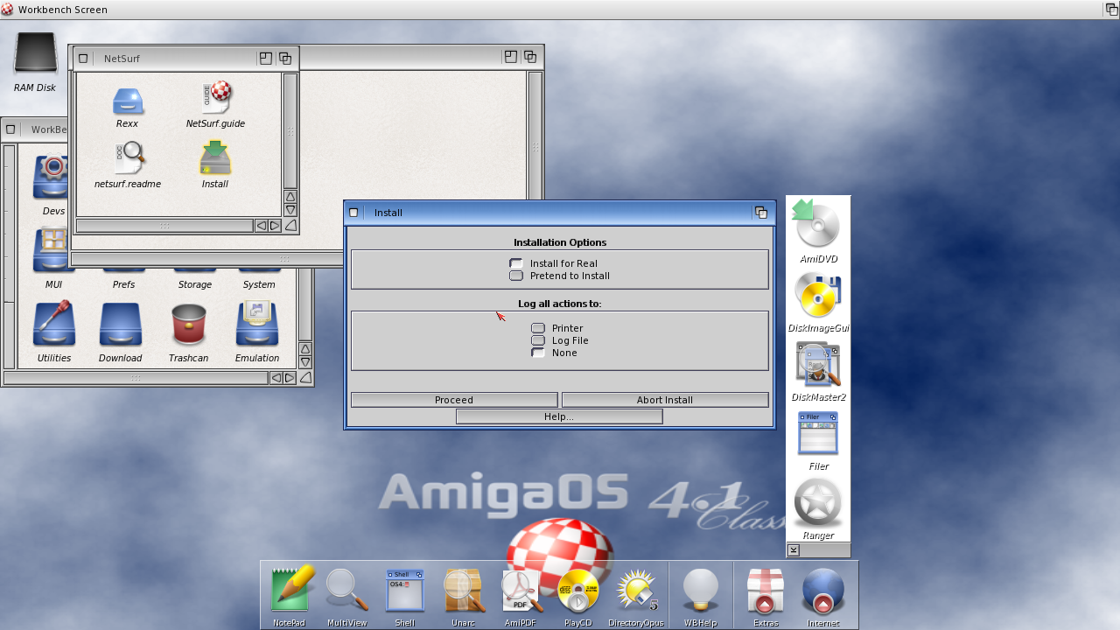
Task: Open the netsurf.readme file icon
Action: 129,158
